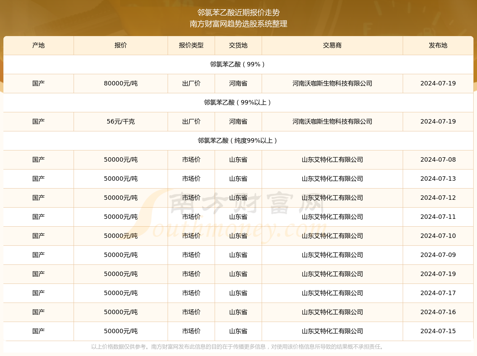Viewport: 477px width, 356px height.
Task: Click the disclaimer text 以上价格数据仅供参考
Action: [118, 347]
